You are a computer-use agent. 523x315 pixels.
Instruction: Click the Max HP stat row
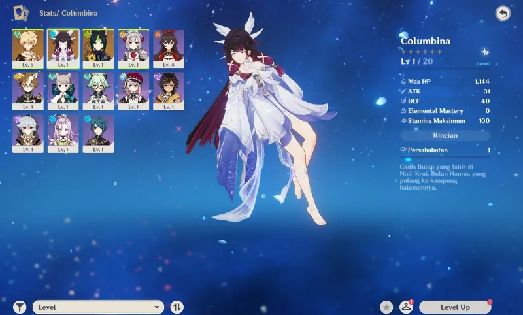(445, 81)
